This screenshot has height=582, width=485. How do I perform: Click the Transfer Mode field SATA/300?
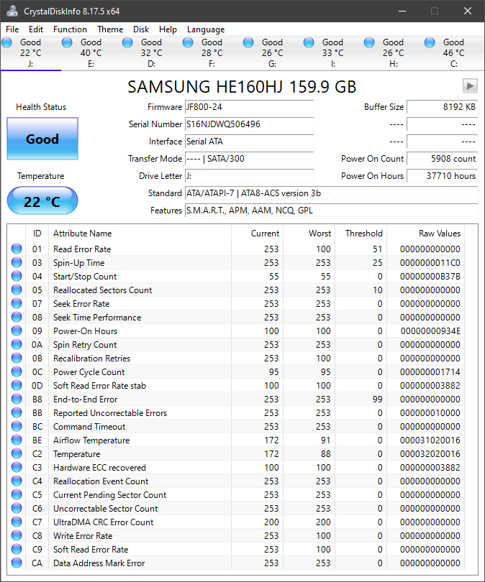coord(250,159)
